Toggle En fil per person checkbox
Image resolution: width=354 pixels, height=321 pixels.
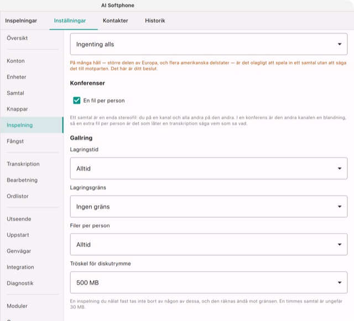pyautogui.click(x=77, y=101)
